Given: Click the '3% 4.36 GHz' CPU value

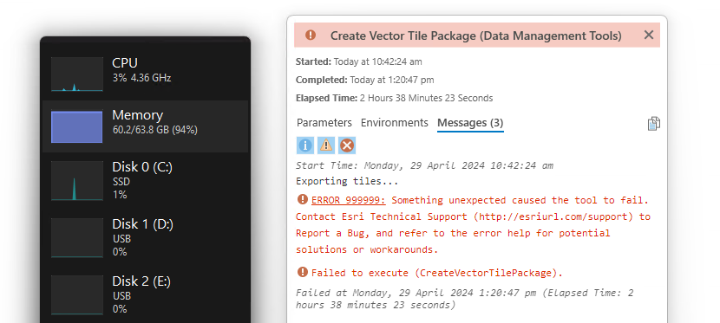Looking at the screenshot, I should (142, 78).
